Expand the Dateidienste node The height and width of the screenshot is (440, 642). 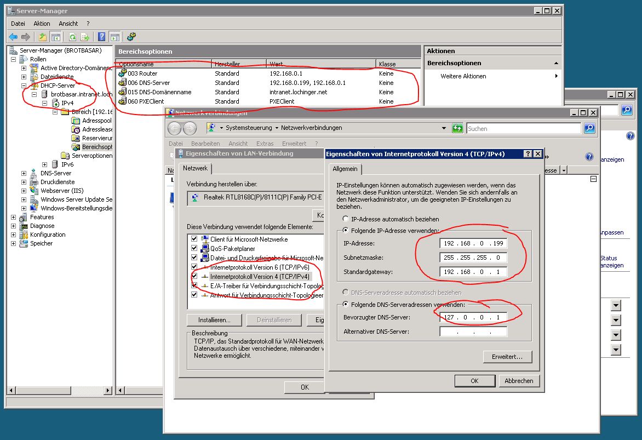[x=24, y=77]
